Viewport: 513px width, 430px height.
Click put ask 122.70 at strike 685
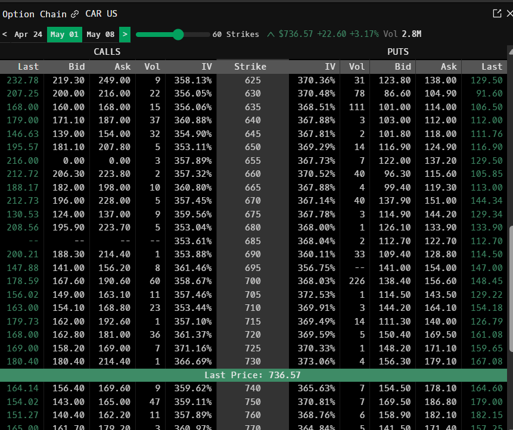[x=440, y=241]
